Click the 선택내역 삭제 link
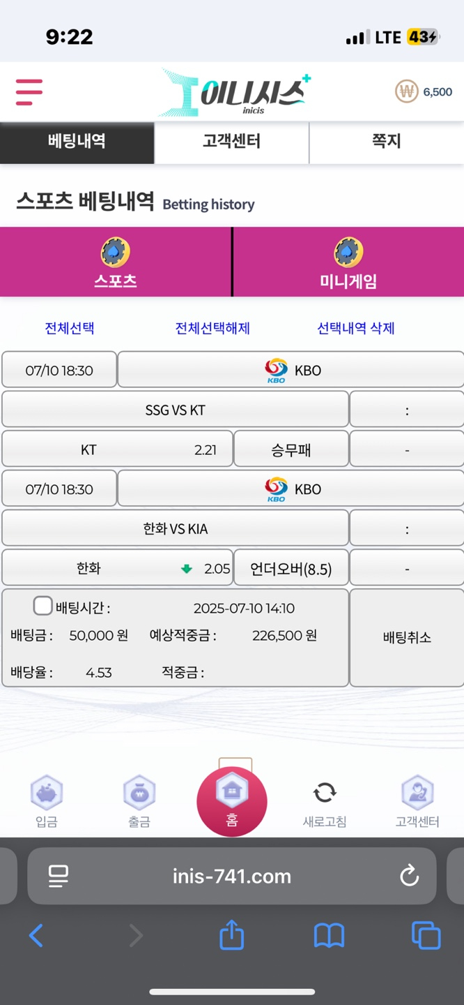 356,328
